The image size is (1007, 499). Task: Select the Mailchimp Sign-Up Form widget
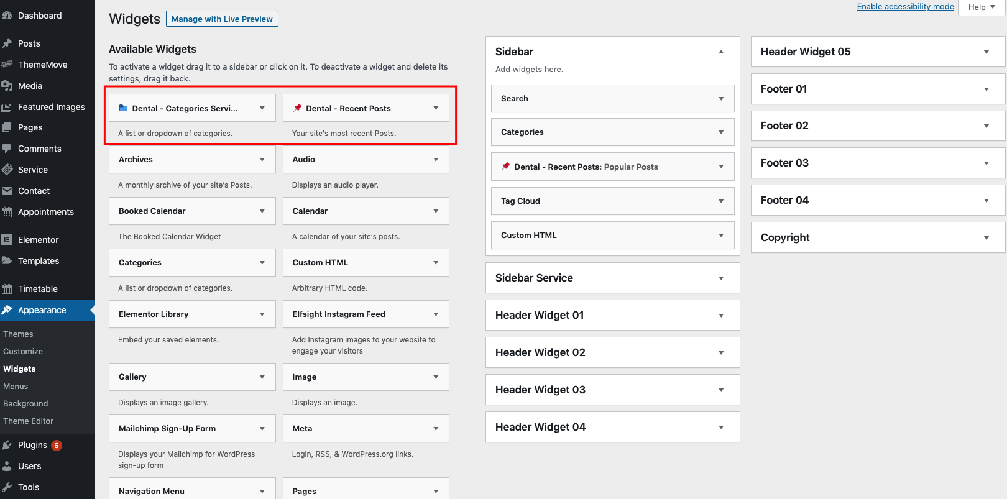pos(192,429)
